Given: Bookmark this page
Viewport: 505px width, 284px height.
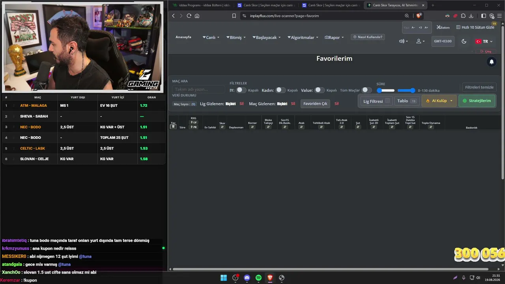Looking at the screenshot, I should point(234,16).
